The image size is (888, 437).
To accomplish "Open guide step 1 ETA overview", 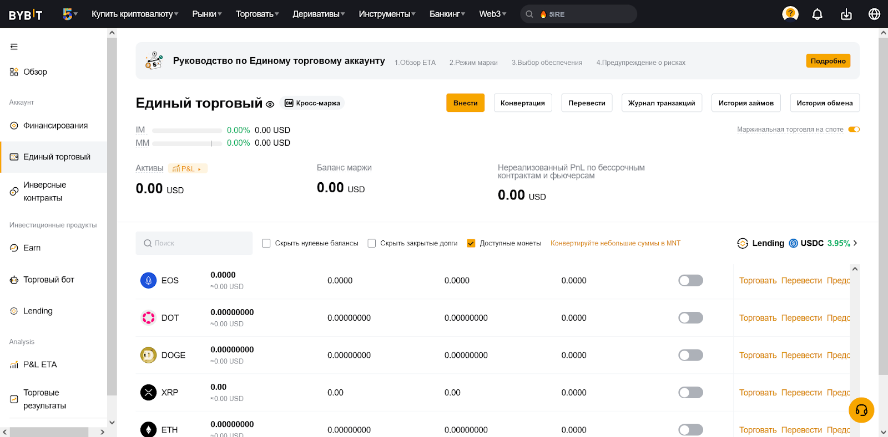I will [x=415, y=63].
